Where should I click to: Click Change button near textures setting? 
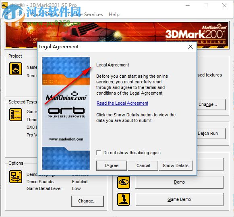[211, 105]
